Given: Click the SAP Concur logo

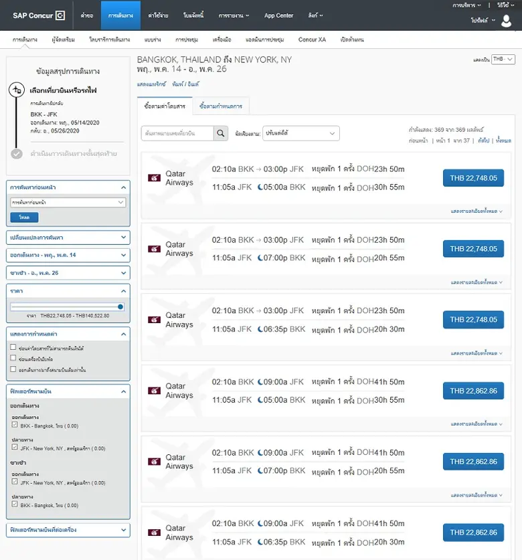Looking at the screenshot, I should tap(38, 15).
